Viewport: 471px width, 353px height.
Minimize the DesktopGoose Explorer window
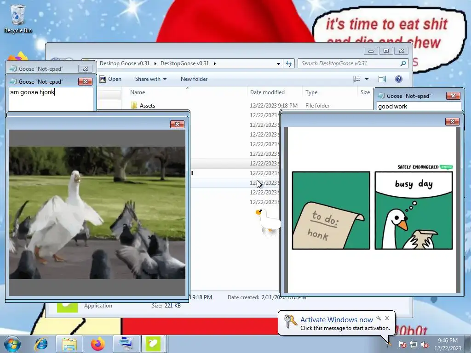(x=371, y=51)
